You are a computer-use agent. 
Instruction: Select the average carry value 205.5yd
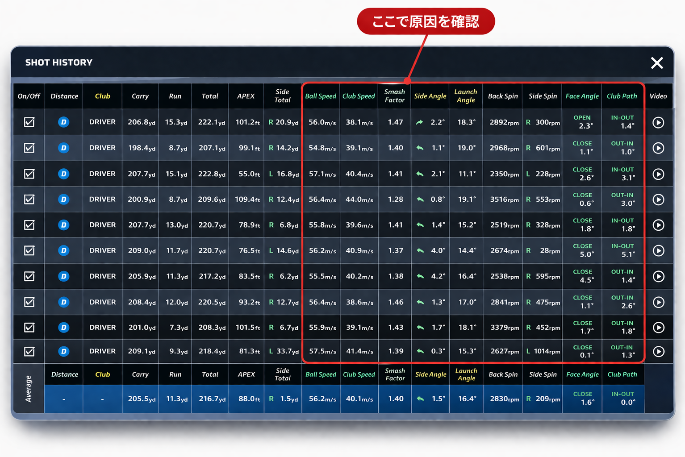click(141, 399)
